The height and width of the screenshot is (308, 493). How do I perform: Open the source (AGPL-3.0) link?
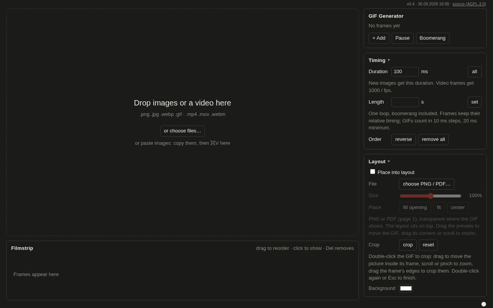(469, 4)
